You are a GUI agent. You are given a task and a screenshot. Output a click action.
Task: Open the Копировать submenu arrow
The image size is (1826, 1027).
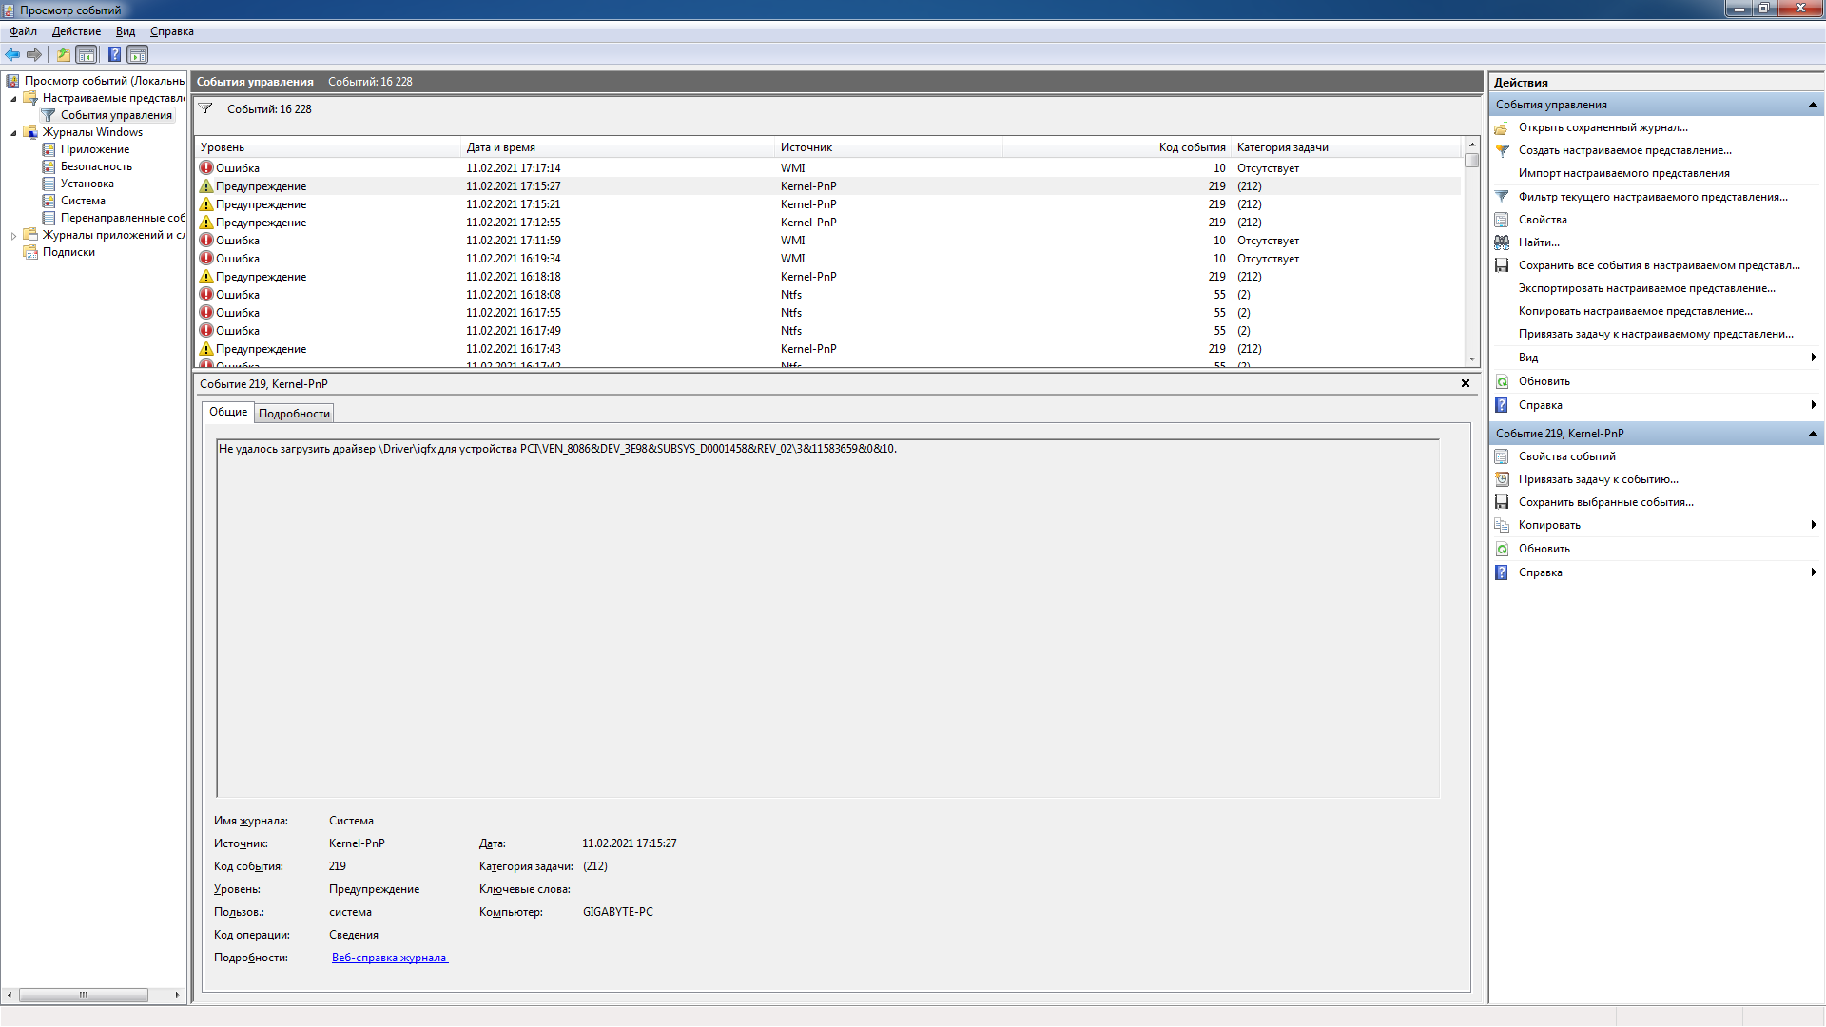(x=1814, y=525)
